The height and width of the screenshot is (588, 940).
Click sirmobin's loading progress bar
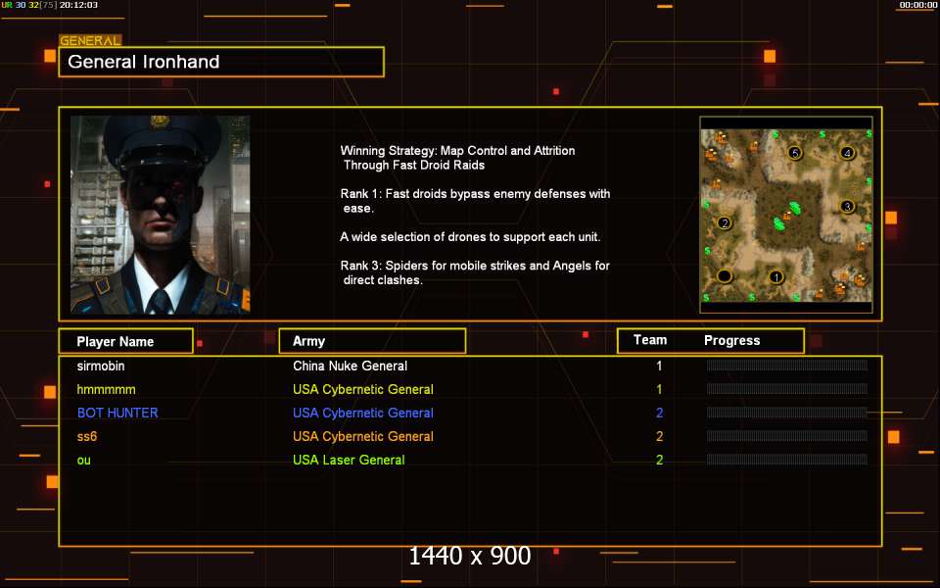point(786,366)
